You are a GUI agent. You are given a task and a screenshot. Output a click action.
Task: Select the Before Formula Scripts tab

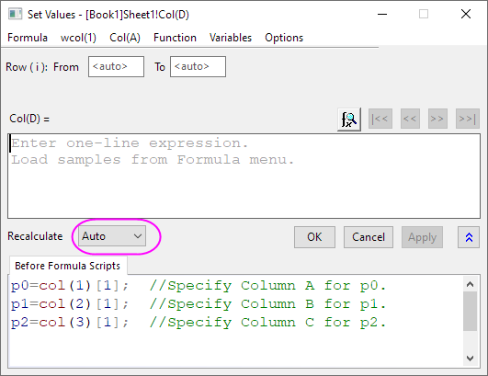pos(68,266)
